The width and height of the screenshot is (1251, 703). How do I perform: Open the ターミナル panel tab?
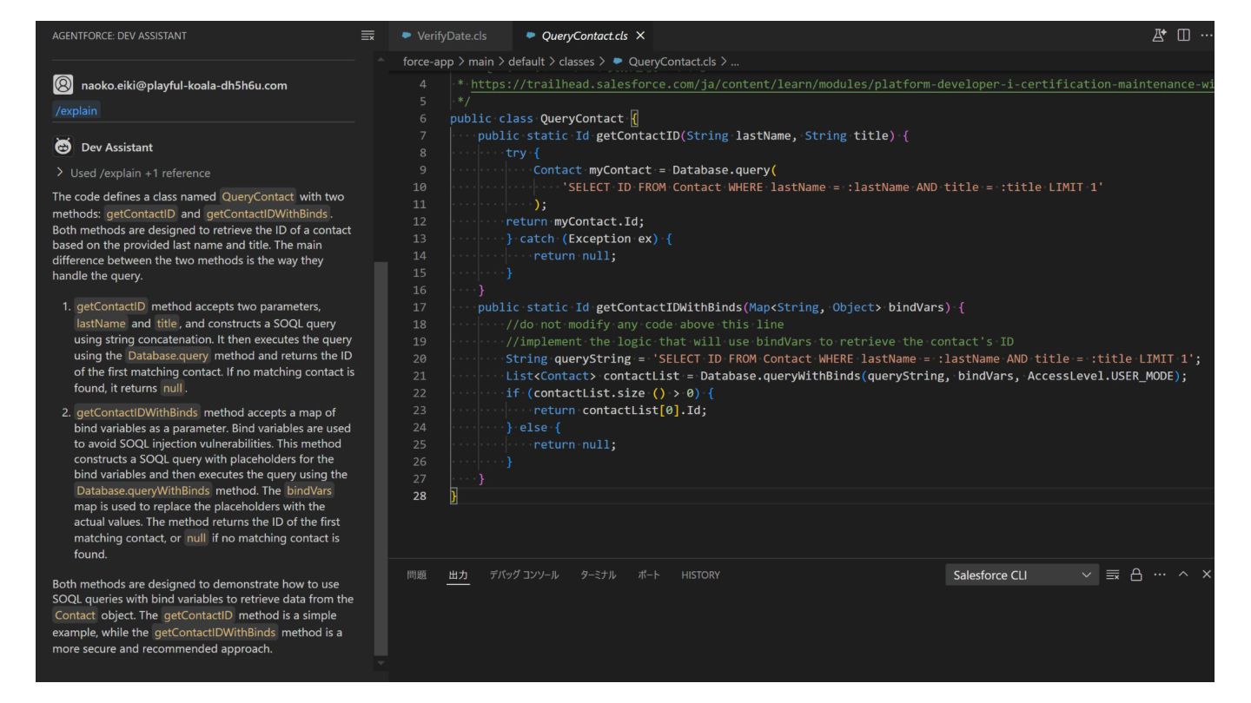pos(599,575)
